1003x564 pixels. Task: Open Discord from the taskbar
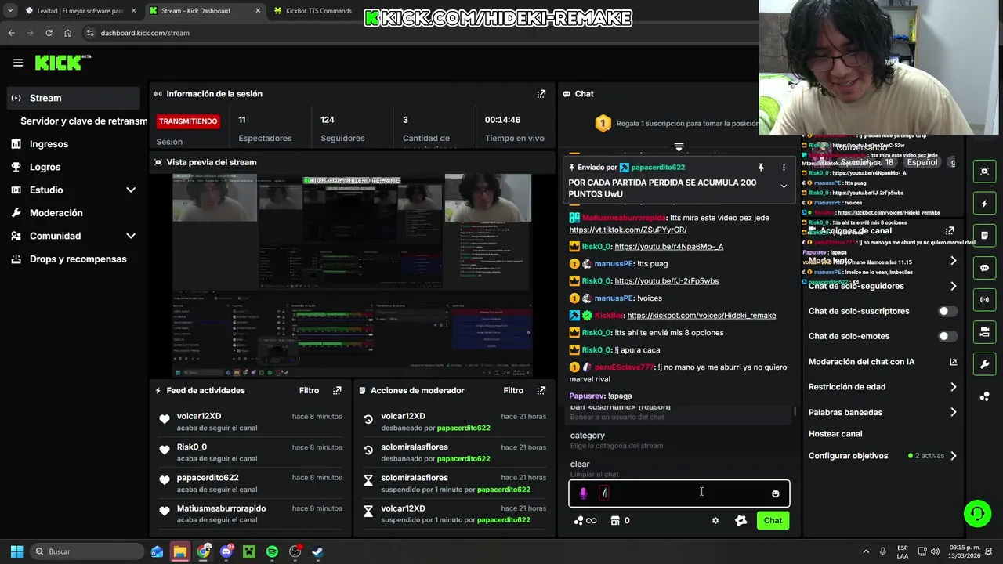click(226, 551)
